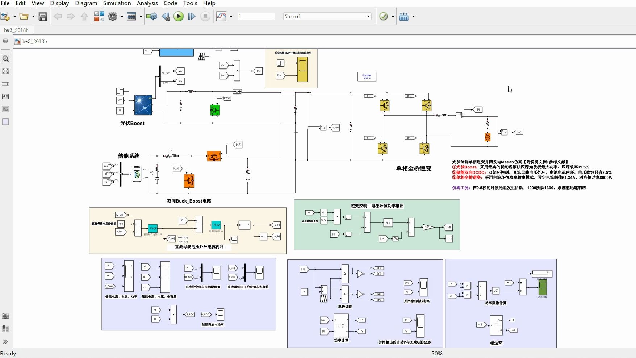This screenshot has height=358, width=636.
Task: Click the simulation stop time field
Action: [x=256, y=16]
